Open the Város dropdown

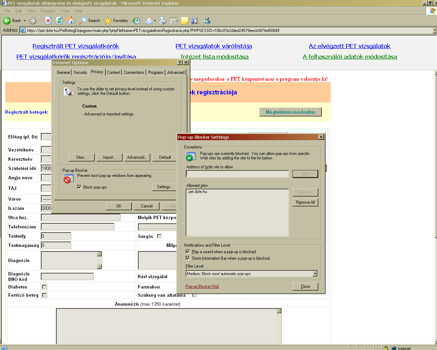pos(46,199)
